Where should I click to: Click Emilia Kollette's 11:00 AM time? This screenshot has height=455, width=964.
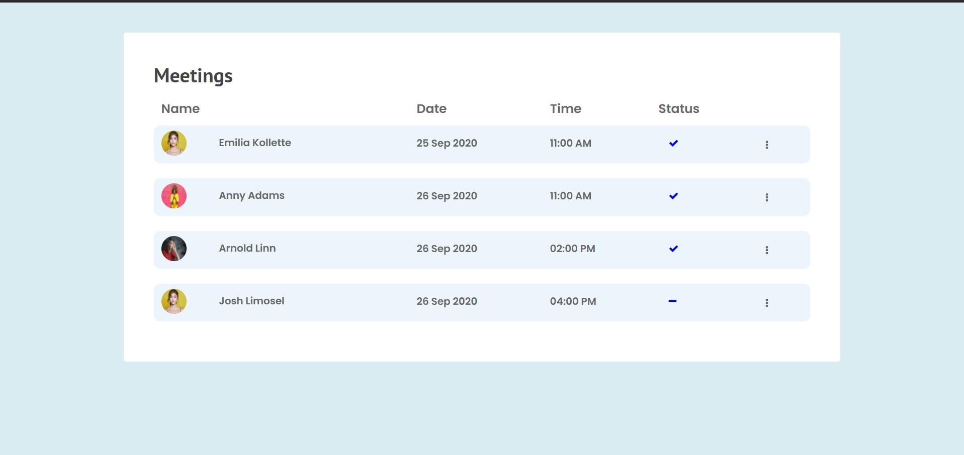(570, 143)
